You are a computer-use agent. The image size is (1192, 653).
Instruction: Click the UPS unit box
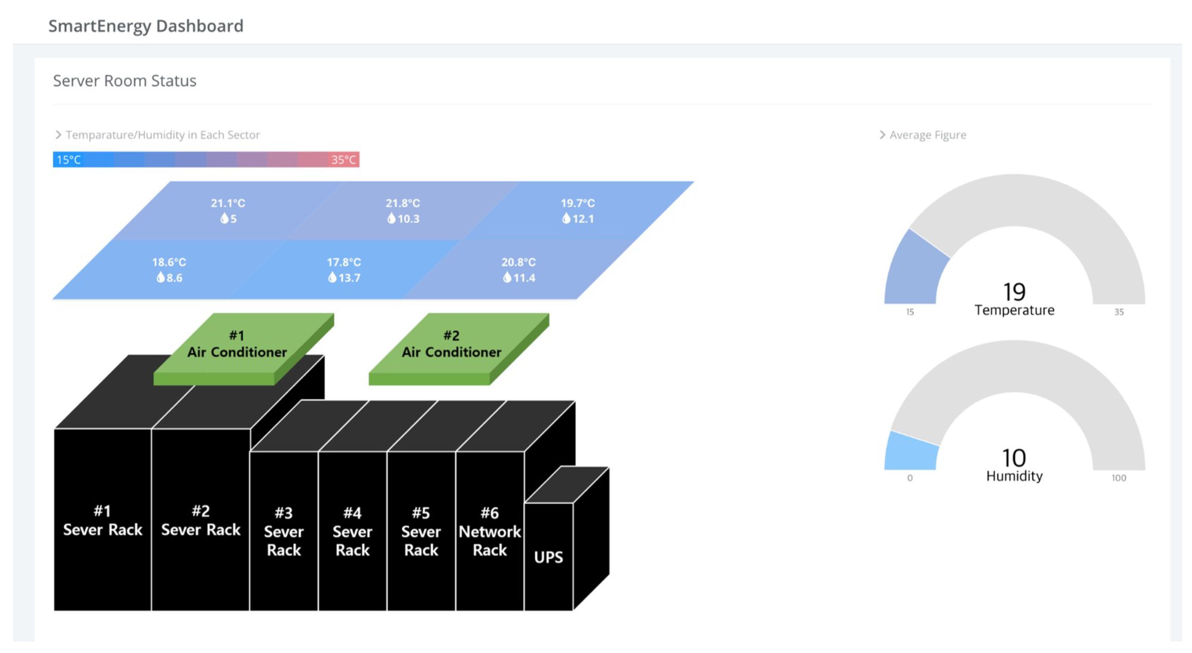coord(548,557)
